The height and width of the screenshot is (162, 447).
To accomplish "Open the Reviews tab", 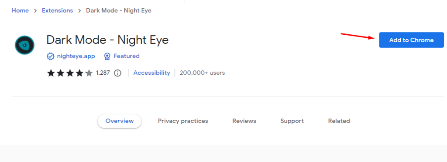I will tap(244, 121).
